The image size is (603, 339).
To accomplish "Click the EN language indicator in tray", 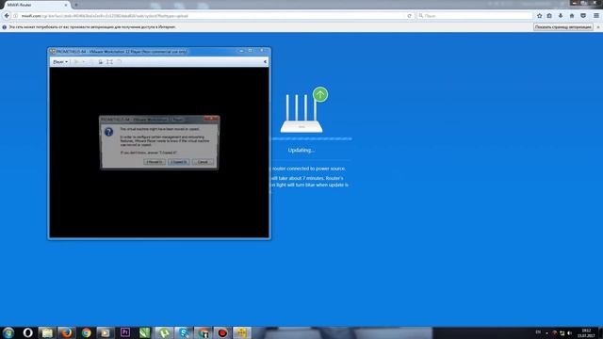I will click(538, 332).
